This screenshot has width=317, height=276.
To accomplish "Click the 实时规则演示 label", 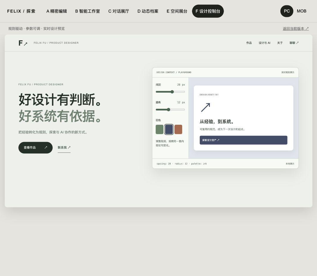I will click(x=288, y=72).
